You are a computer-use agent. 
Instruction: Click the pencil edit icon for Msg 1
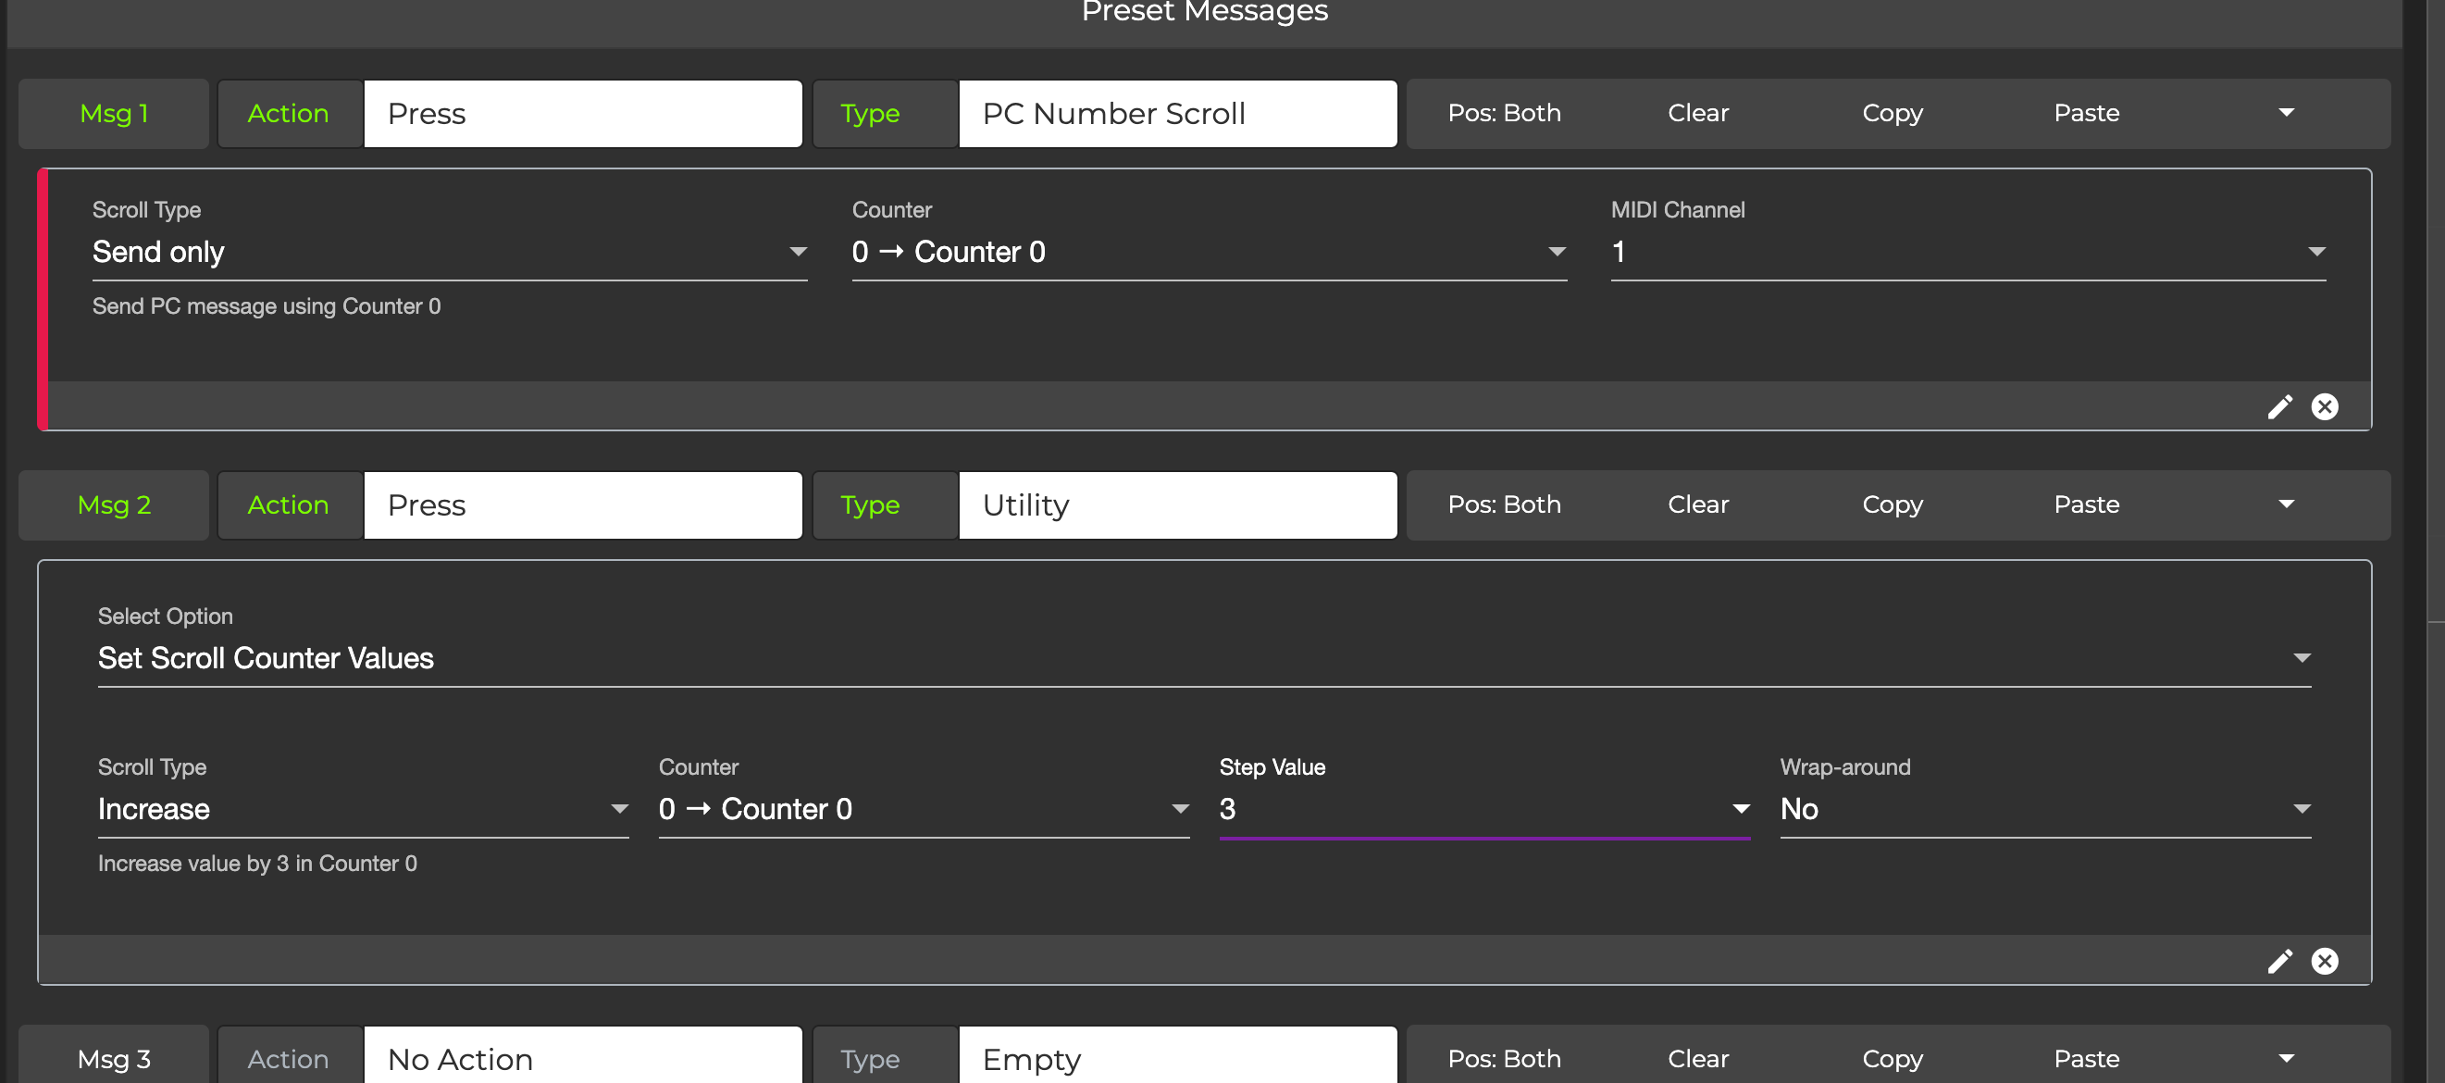coord(2280,407)
